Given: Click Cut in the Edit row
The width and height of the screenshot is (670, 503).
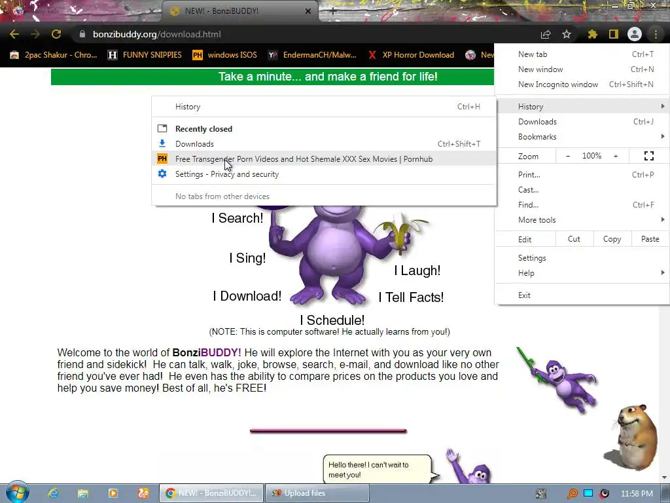Looking at the screenshot, I should point(574,239).
